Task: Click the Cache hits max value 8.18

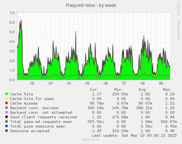Action: (170, 94)
